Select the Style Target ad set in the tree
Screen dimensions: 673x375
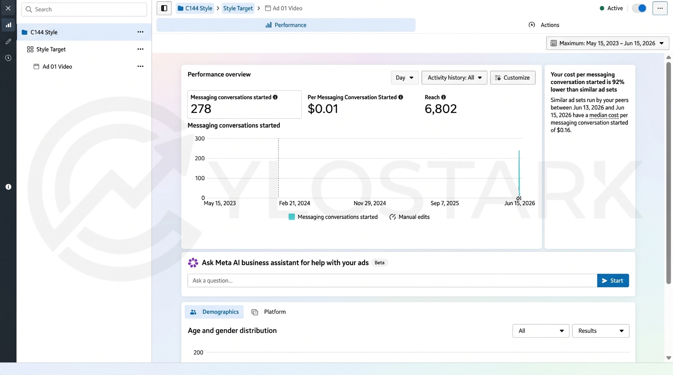[x=84, y=49]
